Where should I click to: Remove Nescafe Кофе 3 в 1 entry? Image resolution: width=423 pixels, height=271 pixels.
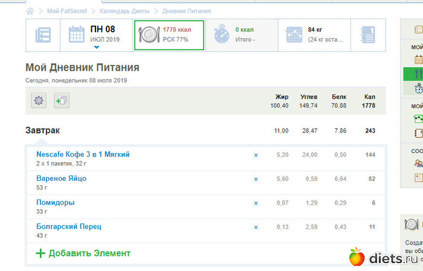(x=256, y=155)
